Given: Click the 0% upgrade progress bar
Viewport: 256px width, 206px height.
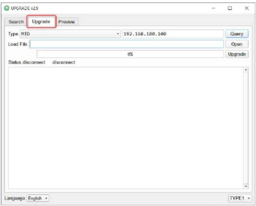Looking at the screenshot, I should 130,54.
